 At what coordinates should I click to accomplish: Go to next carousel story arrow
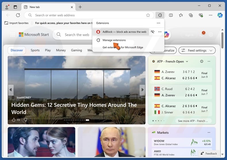[143, 90]
